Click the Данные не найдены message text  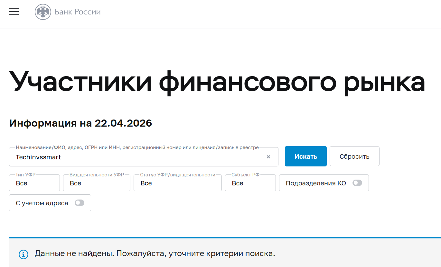click(155, 254)
